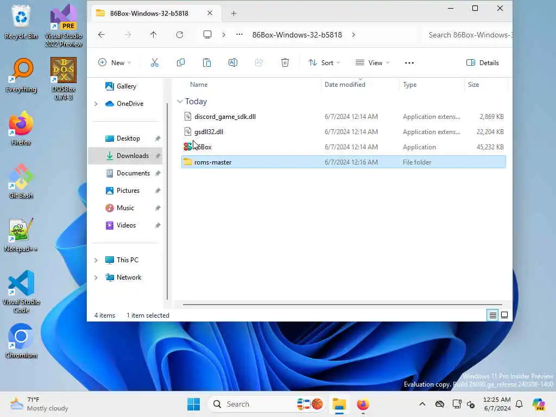This screenshot has height=417, width=556.
Task: Open Videos in navigation pane
Action: point(125,225)
